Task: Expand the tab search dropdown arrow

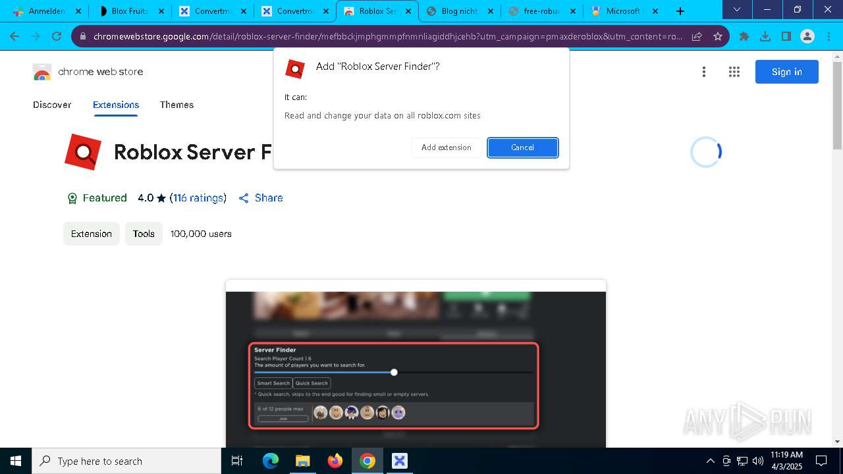Action: point(737,10)
